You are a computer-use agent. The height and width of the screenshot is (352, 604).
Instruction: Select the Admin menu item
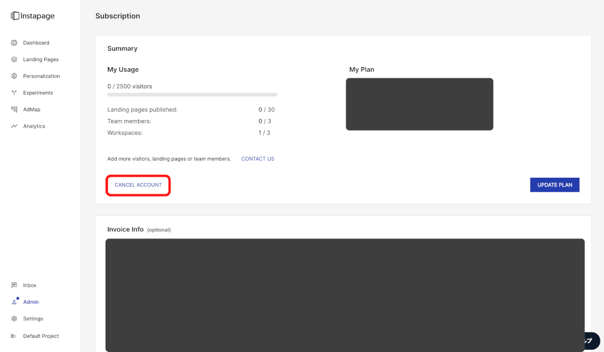pos(31,302)
